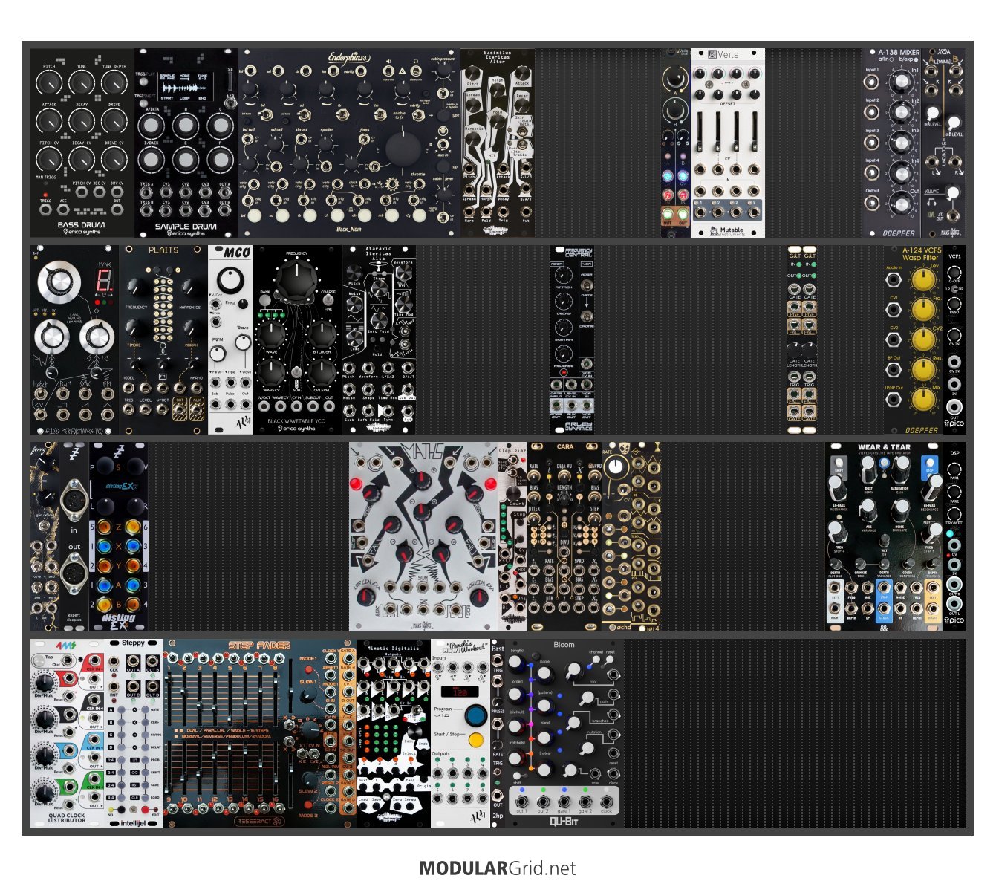Click the Bloom clock output jack

607,801
